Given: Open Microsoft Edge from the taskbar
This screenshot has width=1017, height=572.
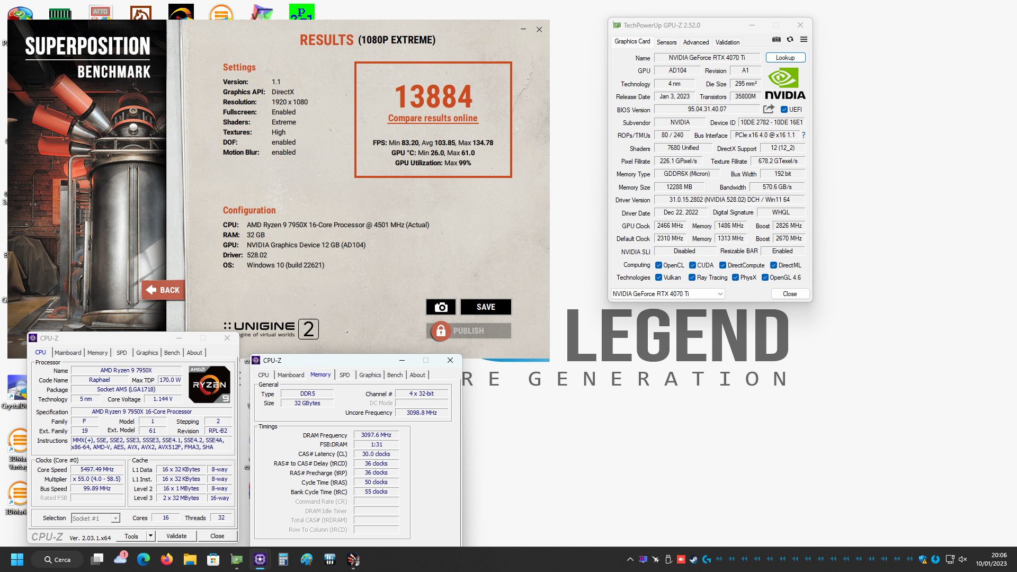Looking at the screenshot, I should [143, 559].
